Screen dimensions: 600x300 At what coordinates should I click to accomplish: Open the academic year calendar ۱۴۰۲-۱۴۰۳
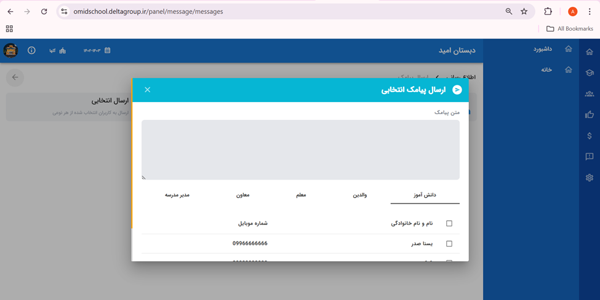97,50
